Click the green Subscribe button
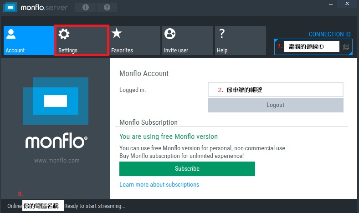Image resolution: width=359 pixels, height=213 pixels. (x=187, y=168)
